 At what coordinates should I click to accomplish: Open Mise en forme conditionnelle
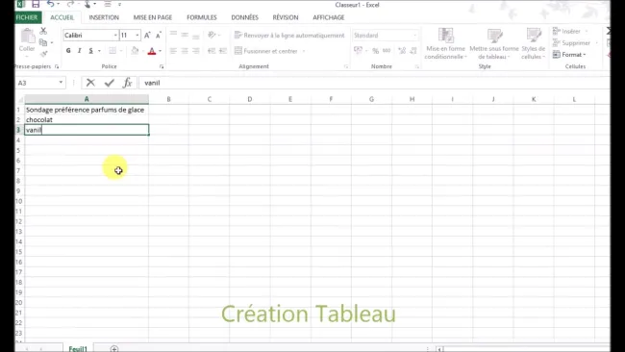445,44
